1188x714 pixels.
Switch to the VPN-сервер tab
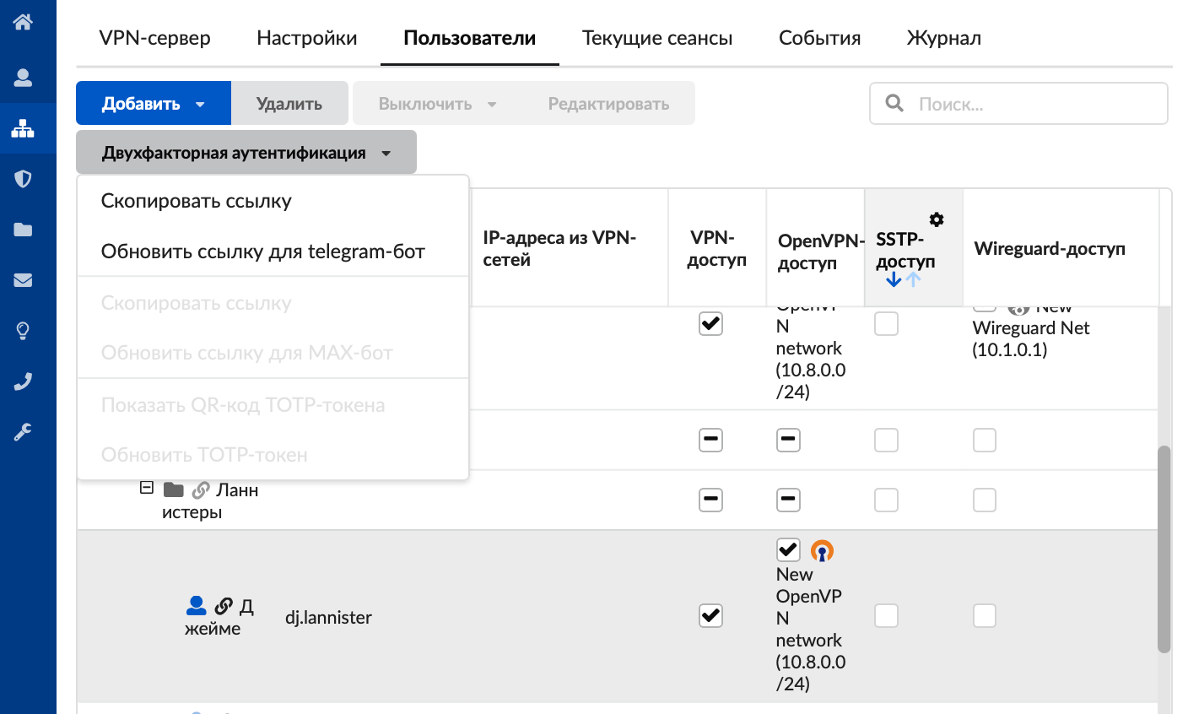tap(154, 38)
